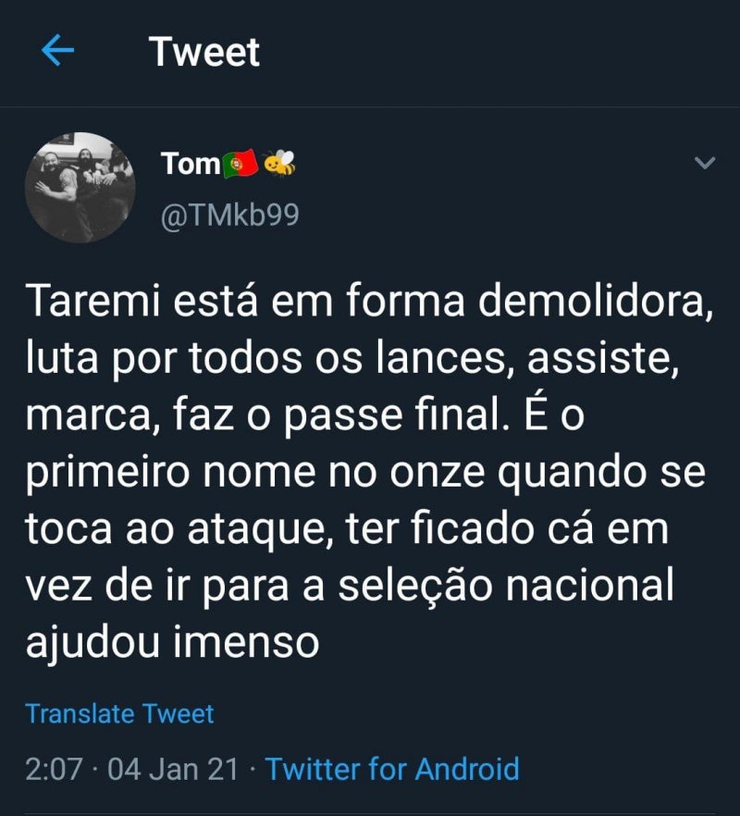The width and height of the screenshot is (740, 816).
Task: Open Tom's profile picture
Action: (80, 188)
